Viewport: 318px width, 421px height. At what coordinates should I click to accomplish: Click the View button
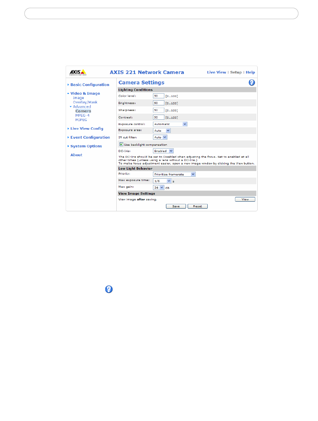(245, 199)
